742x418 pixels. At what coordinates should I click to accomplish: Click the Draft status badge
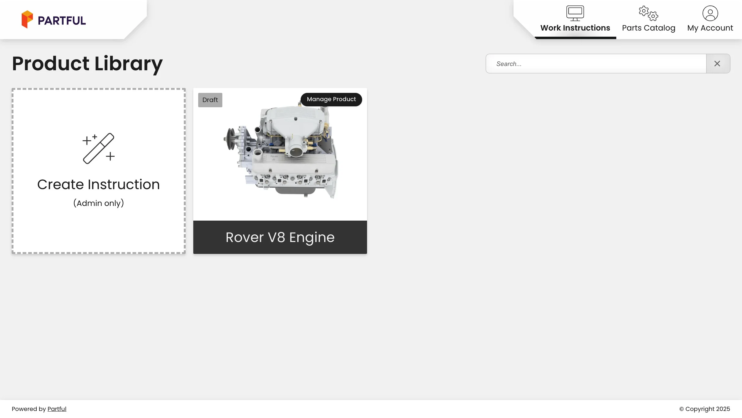[x=210, y=100]
